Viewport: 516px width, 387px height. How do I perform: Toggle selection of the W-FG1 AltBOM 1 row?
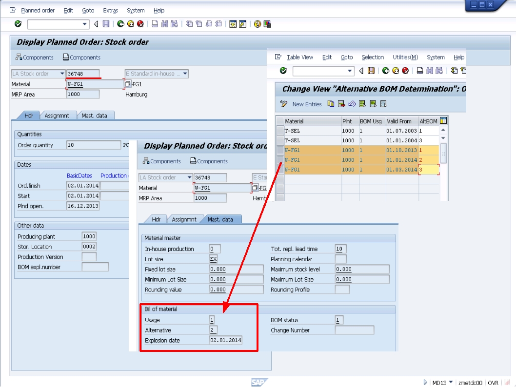tap(279, 150)
